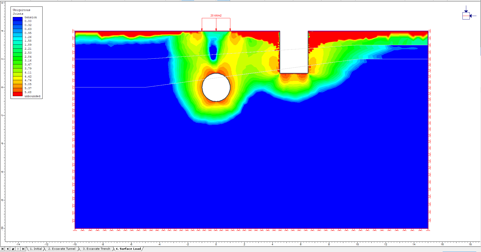Viewport: 481px width, 252px height.
Task: Click the Ubiquitous Joints legend title
Action: [21, 12]
